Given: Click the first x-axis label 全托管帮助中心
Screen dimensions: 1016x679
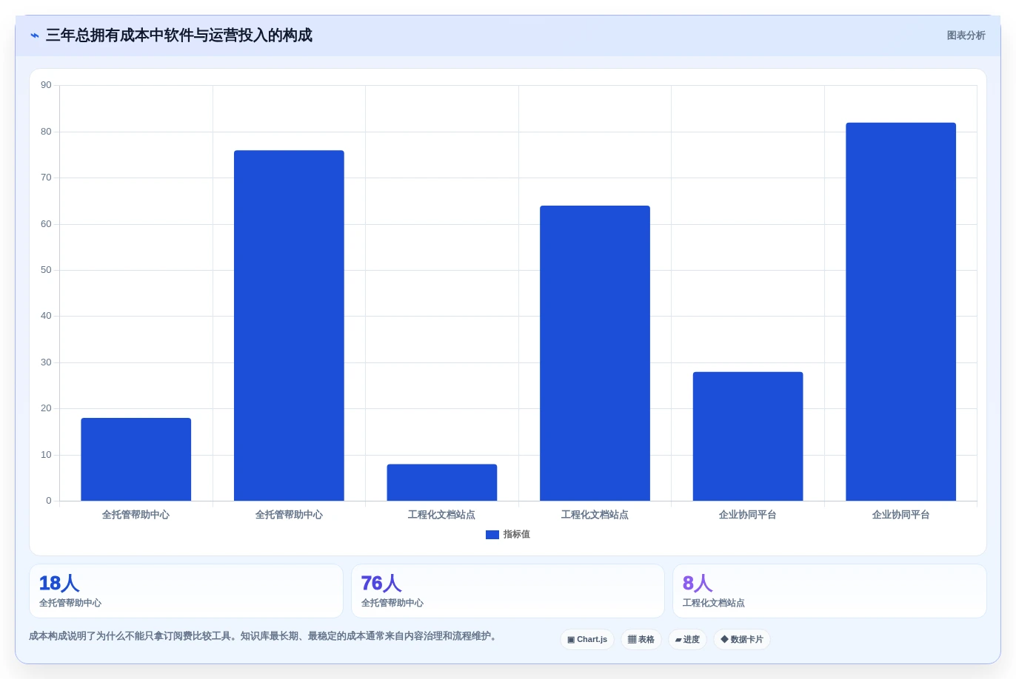Looking at the screenshot, I should pyautogui.click(x=136, y=515).
